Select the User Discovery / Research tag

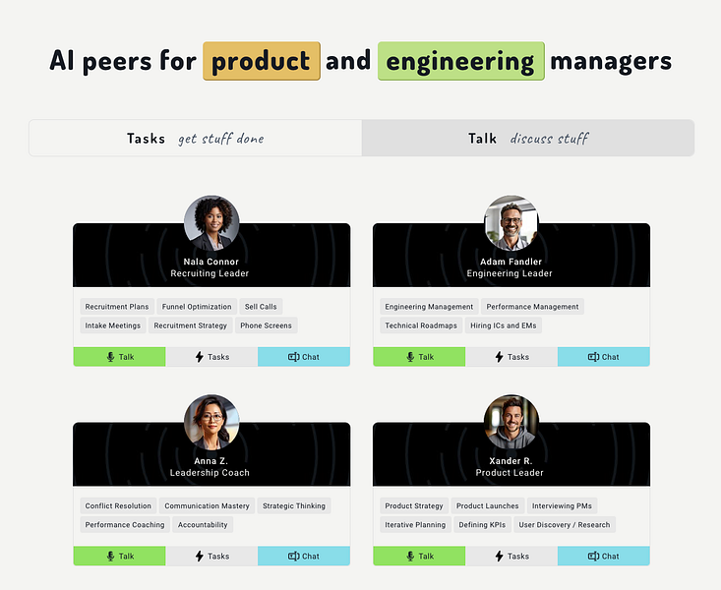tap(565, 525)
